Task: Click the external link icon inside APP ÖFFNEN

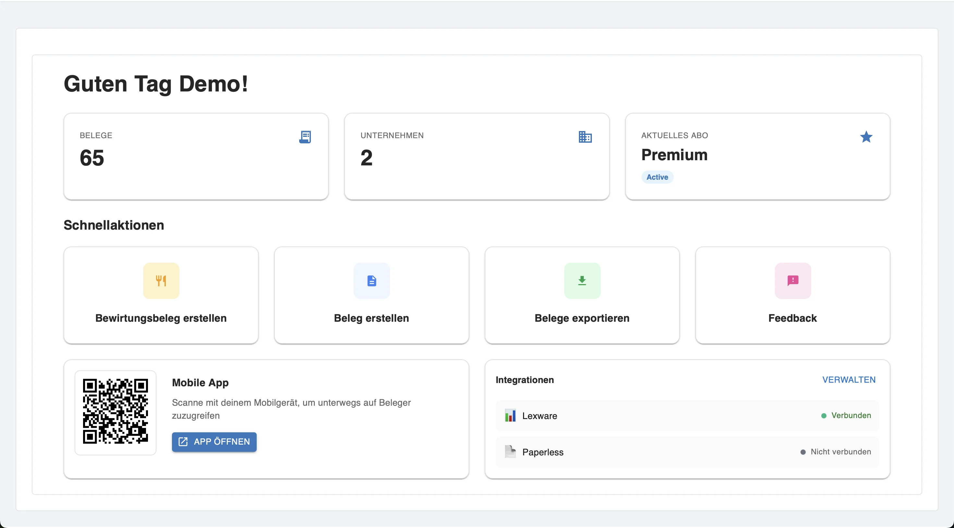Action: pos(183,441)
